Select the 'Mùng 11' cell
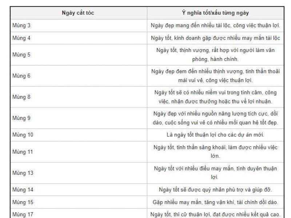This screenshot has height=218, width=291. click(79, 152)
